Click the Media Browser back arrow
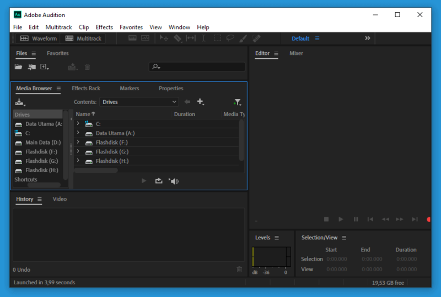The image size is (441, 297). [187, 102]
